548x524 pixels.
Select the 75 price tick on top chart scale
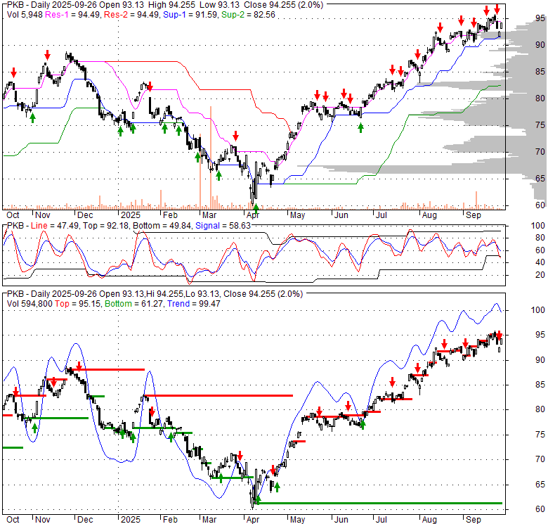[540, 125]
